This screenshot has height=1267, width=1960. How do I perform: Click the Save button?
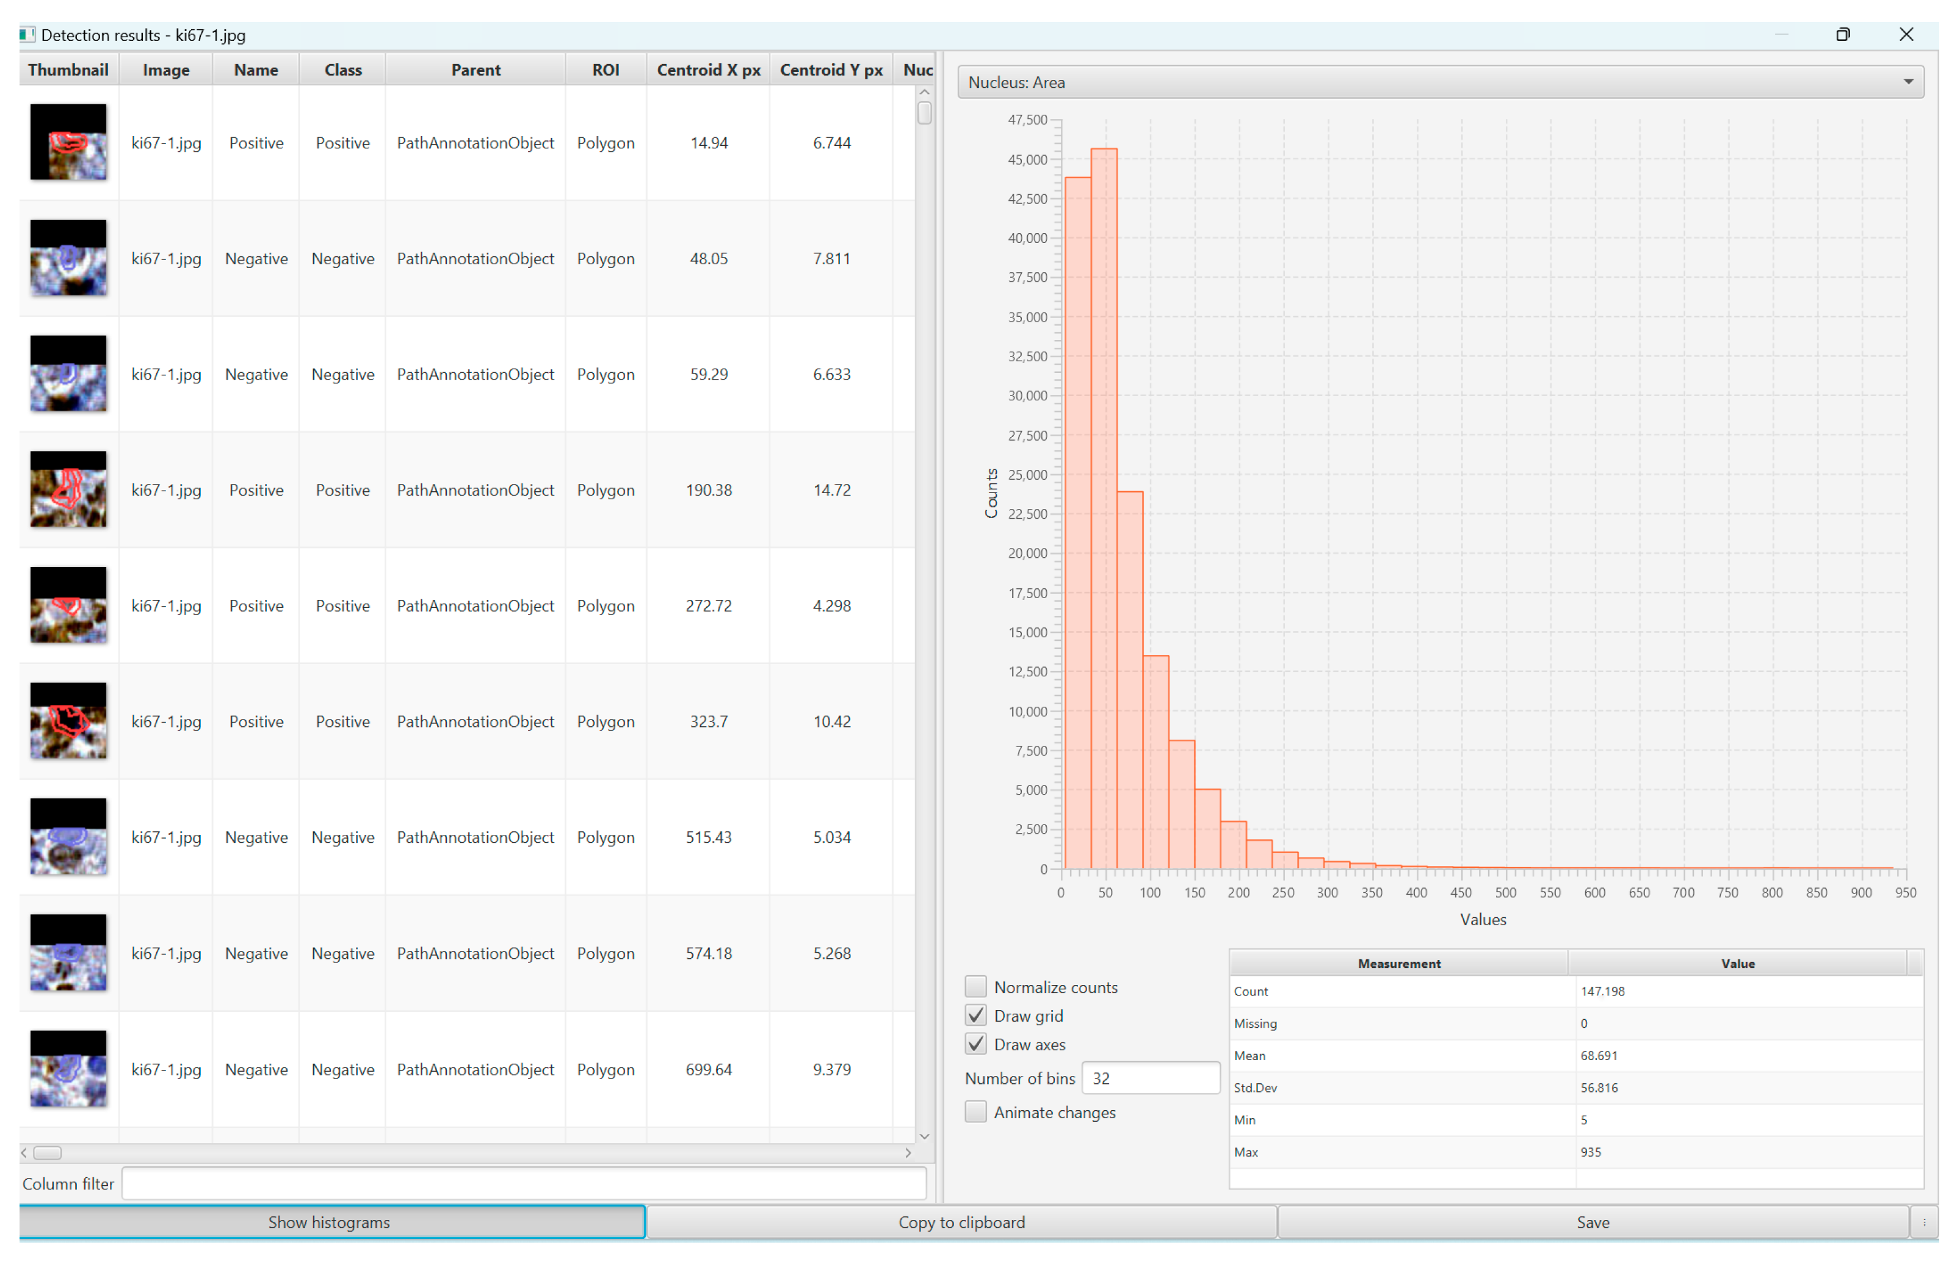(x=1592, y=1222)
